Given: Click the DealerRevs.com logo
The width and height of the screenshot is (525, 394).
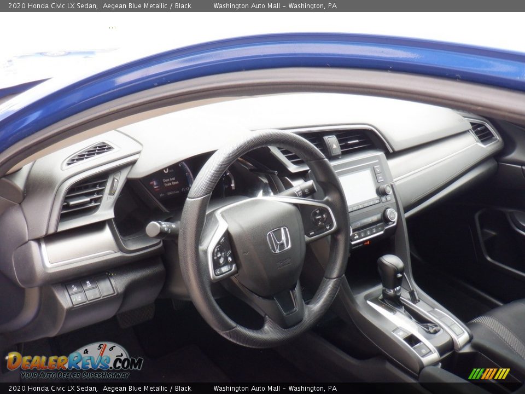Looking at the screenshot, I should (74, 361).
